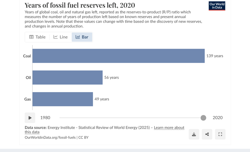The image size is (250, 152).
Task: Click the 1980 start year label
Action: click(45, 118)
